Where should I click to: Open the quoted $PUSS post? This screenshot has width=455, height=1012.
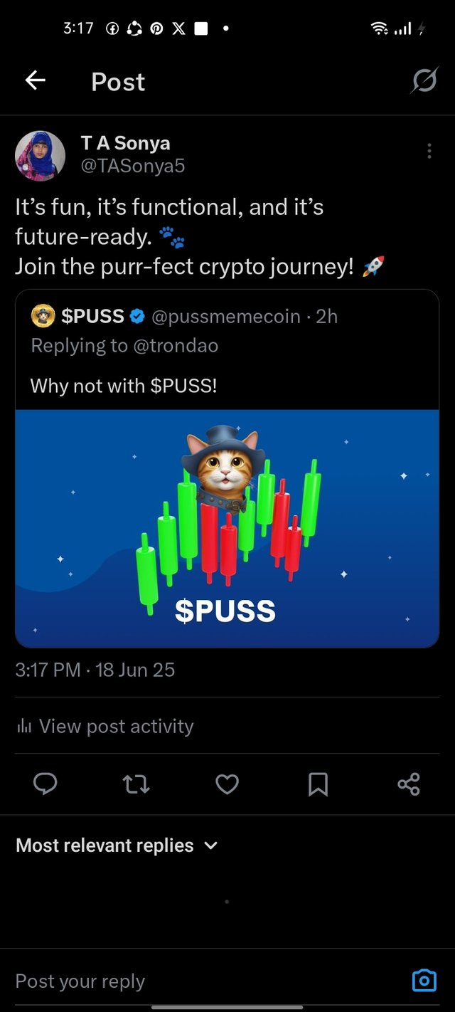[x=227, y=468]
